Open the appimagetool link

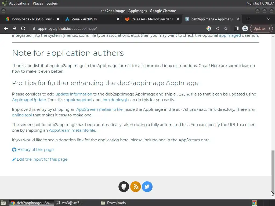coord(79,100)
